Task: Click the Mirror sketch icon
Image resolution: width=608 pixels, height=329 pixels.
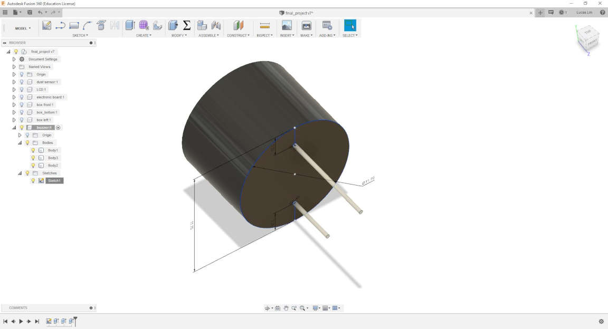Action: pos(115,26)
